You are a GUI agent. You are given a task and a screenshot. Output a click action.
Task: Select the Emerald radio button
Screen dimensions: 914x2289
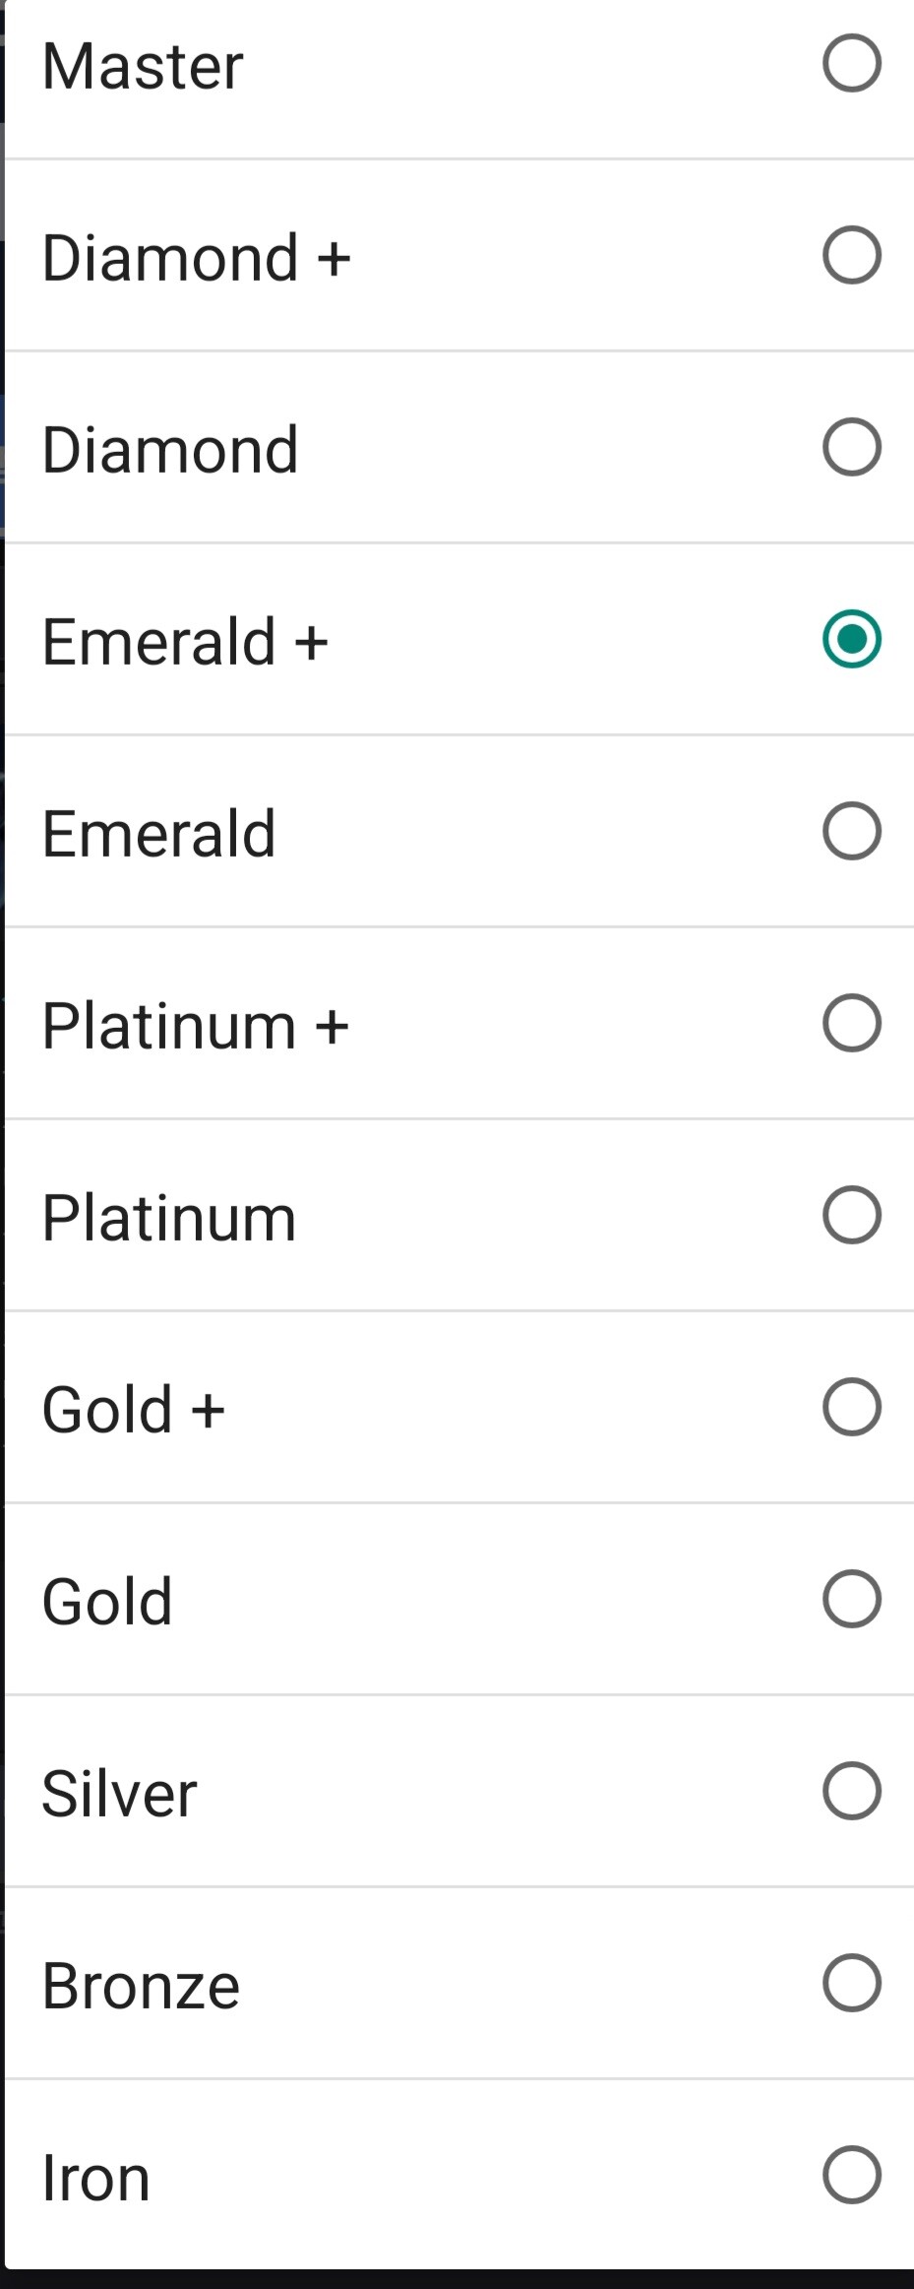click(851, 831)
